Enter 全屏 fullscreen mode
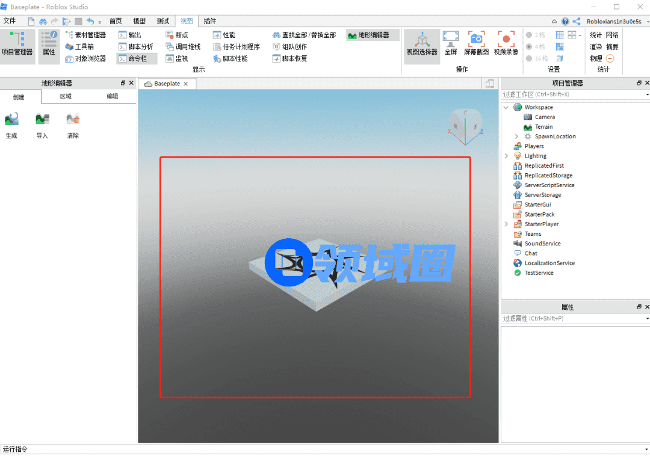Viewport: 650px width, 465px height. [x=451, y=43]
